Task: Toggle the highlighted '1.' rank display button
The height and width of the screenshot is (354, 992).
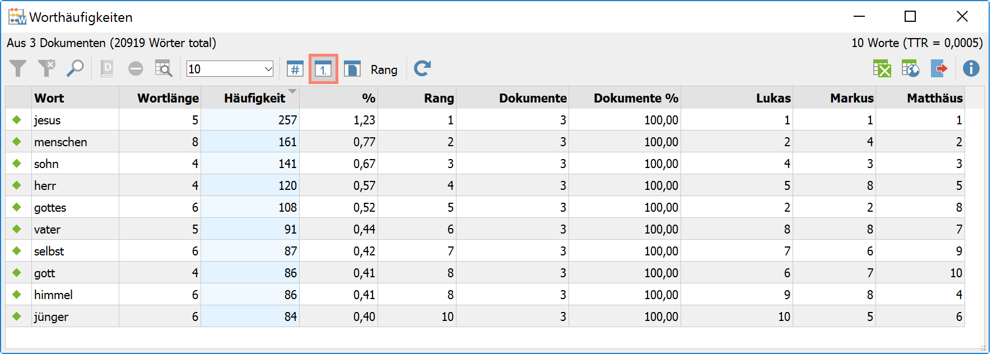Action: 323,69
